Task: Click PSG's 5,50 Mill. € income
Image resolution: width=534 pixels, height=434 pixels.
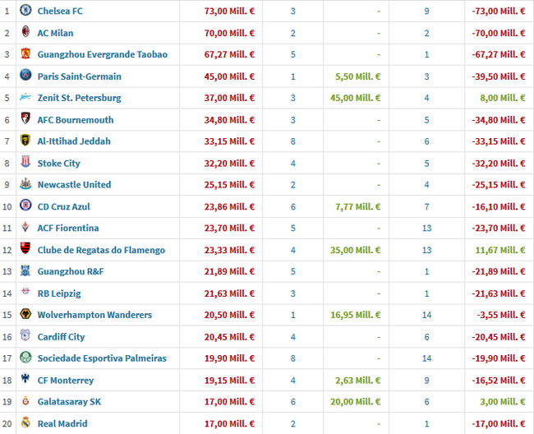Action: click(357, 76)
